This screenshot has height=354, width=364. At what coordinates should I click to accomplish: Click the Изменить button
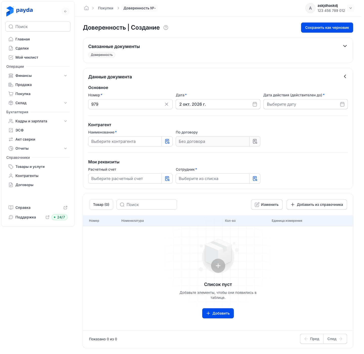pyautogui.click(x=267, y=205)
